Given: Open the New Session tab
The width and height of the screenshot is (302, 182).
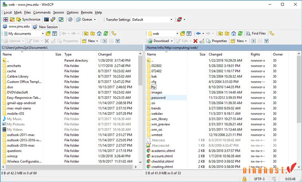Looking at the screenshot, I should click(x=45, y=27).
